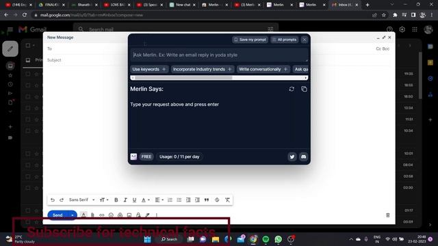Open Spotify from the taskbar

coord(266,239)
